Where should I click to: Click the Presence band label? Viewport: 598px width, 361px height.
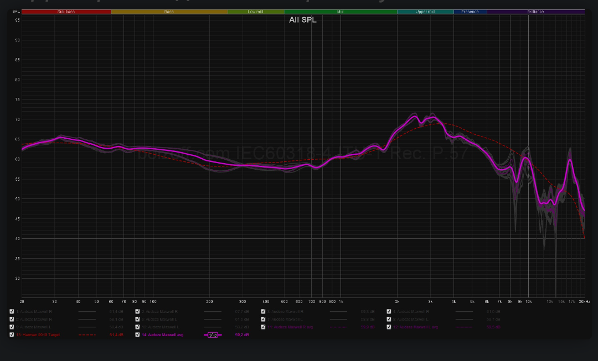[470, 12]
